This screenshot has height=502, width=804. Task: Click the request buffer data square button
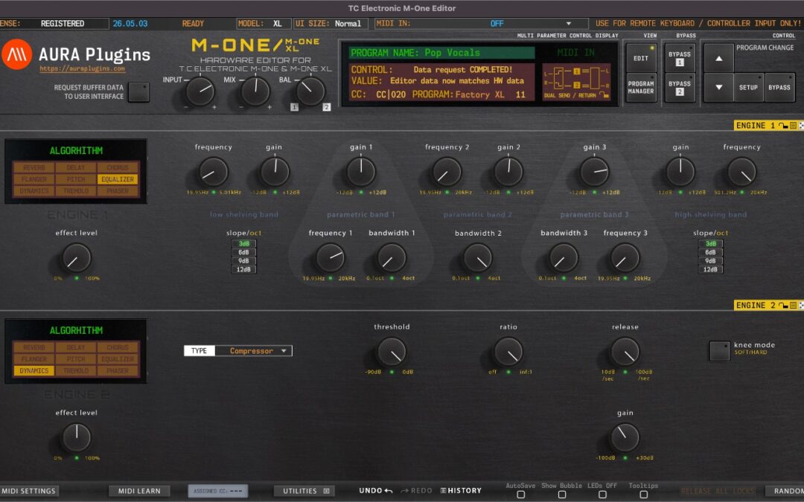click(x=138, y=92)
